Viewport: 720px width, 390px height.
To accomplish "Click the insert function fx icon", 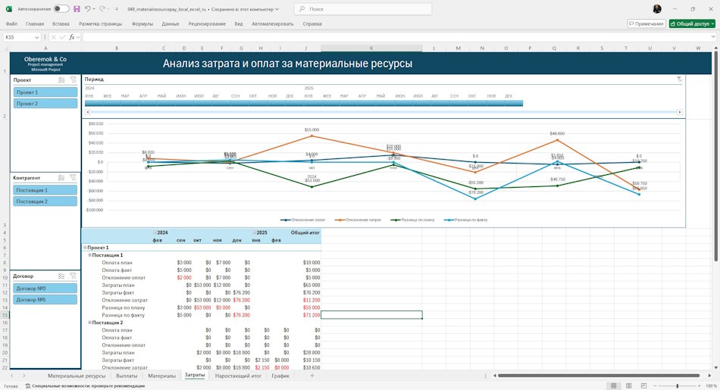I will [72, 37].
